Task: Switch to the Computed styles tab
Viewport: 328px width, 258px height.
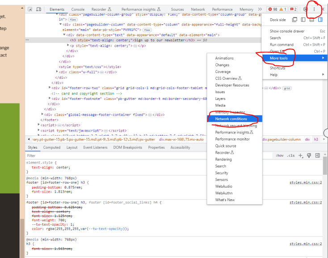Action: [x=52, y=147]
